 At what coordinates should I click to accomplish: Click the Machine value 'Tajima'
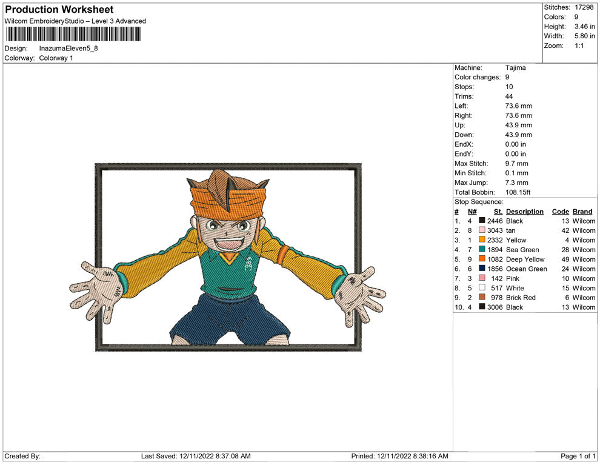coord(515,68)
